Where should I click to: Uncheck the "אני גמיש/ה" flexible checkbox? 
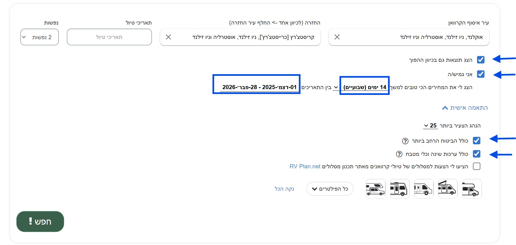coord(481,74)
